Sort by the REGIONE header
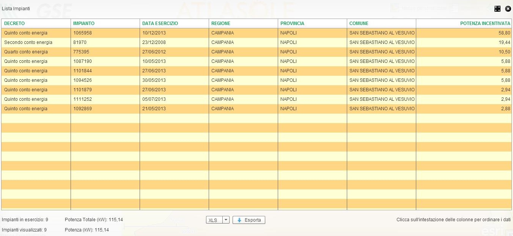 [x=221, y=23]
